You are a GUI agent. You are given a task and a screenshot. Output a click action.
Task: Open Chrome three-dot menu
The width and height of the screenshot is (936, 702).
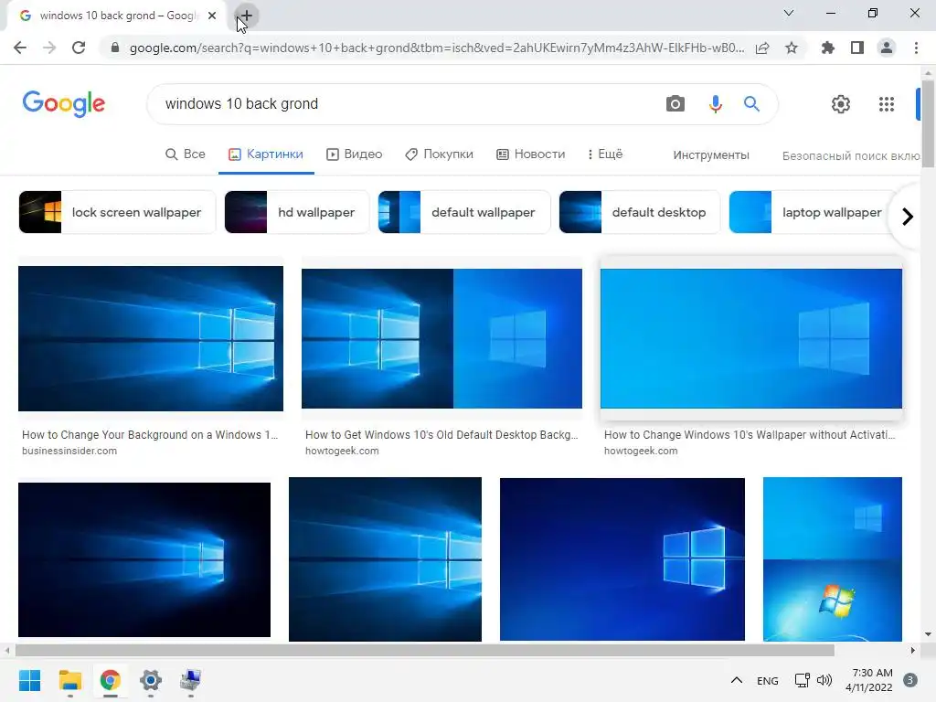(x=916, y=48)
